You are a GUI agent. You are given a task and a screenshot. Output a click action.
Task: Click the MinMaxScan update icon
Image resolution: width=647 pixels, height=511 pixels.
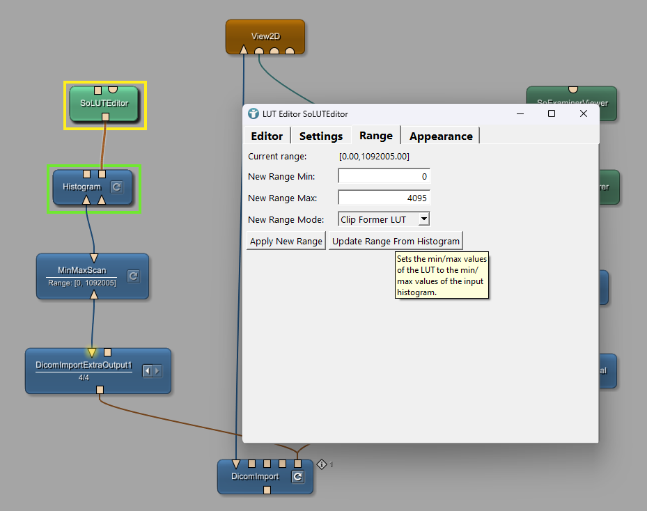[134, 276]
